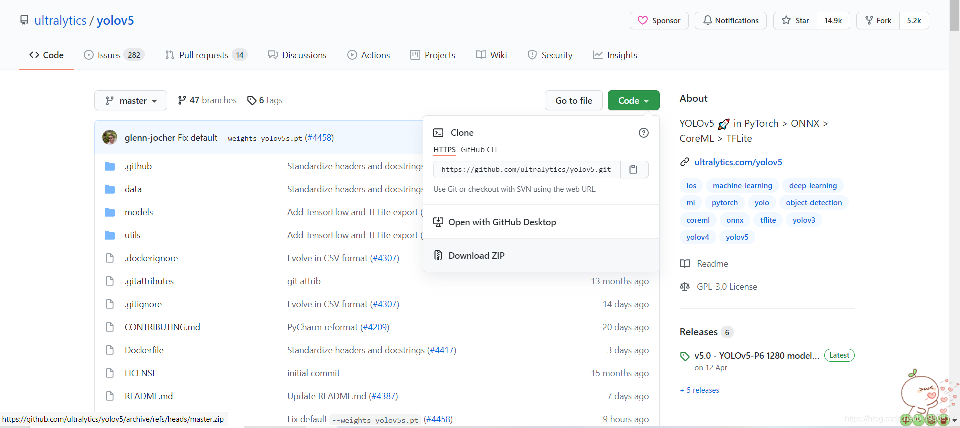Open the master branch dropdown

[x=131, y=100]
